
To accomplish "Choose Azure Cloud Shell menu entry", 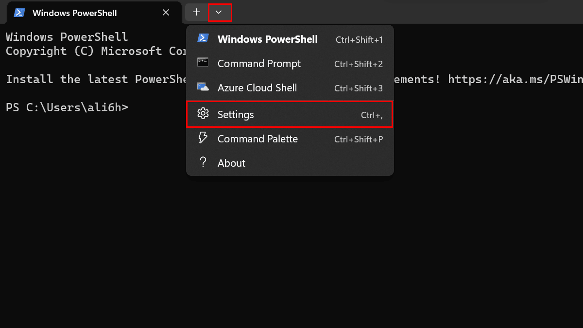I will pyautogui.click(x=257, y=88).
